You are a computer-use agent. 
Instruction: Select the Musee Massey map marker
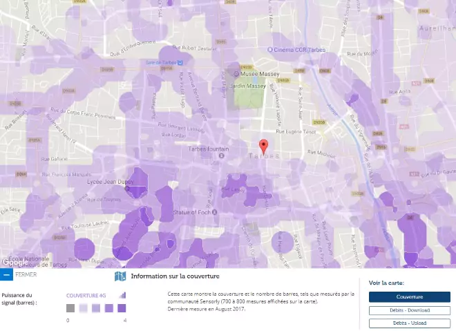236,74
